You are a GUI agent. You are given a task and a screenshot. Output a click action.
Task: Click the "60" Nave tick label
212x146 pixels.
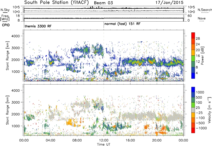[x=189, y=16]
